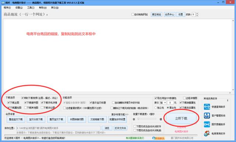Enable filter duplicate images checkbox

point(64,108)
